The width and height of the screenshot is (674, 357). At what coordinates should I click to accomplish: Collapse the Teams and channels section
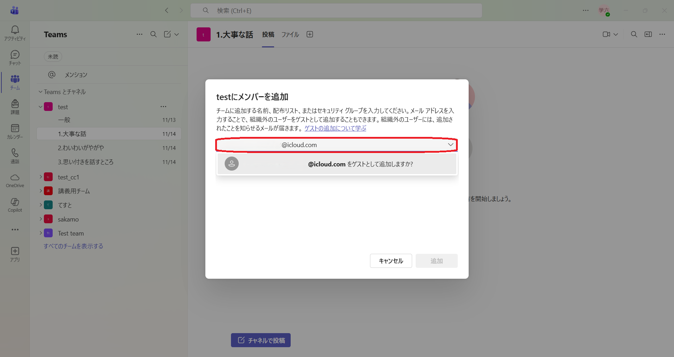pyautogui.click(x=40, y=92)
